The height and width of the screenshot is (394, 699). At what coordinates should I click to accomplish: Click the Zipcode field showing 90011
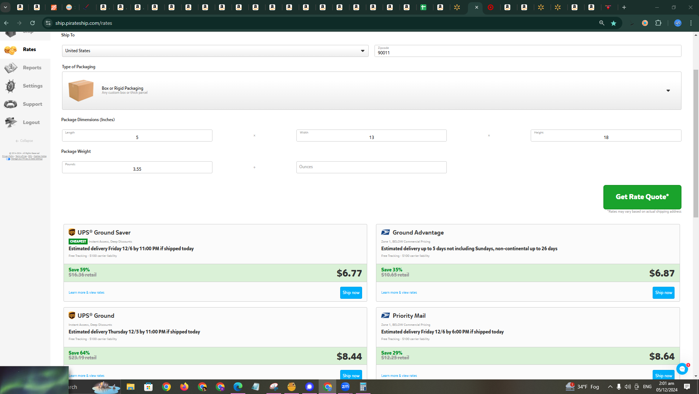527,51
